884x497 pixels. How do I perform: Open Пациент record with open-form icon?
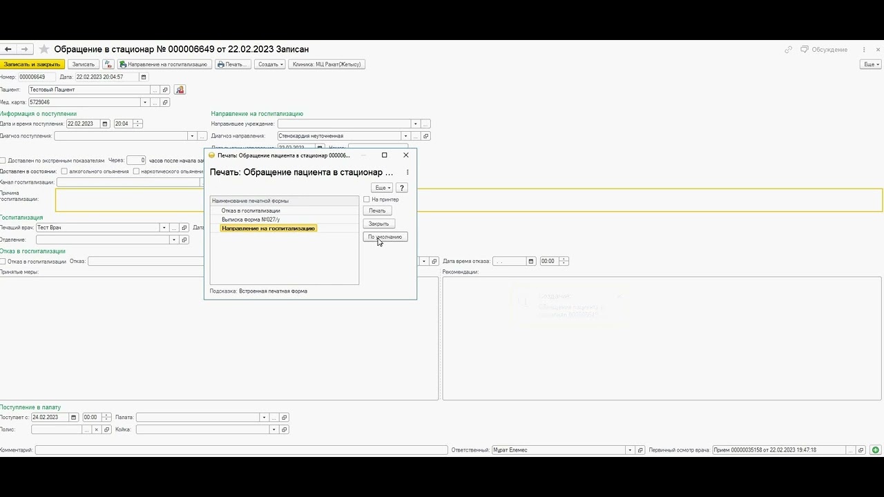(x=165, y=90)
